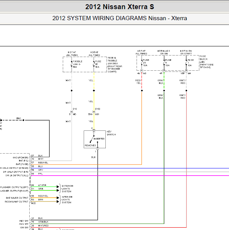
Task: Click the "GND (POWER)" terminal label
Action: coord(21,158)
